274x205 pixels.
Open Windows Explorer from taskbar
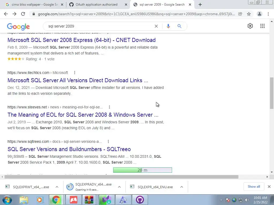tap(24, 200)
